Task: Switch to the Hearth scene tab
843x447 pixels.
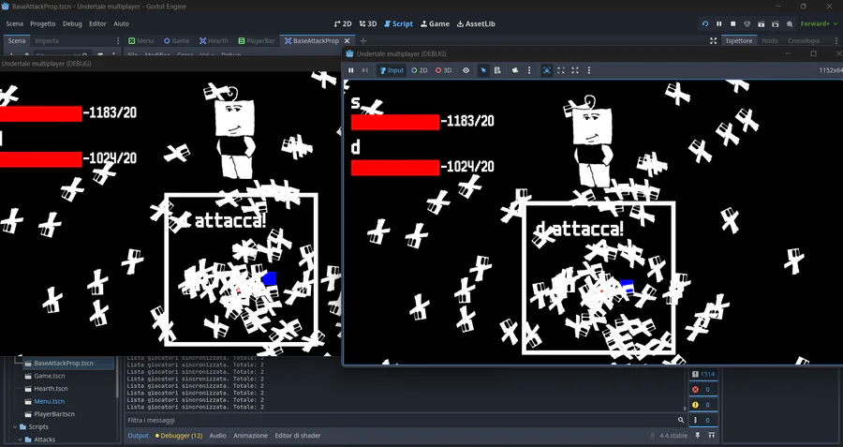Action: [214, 41]
